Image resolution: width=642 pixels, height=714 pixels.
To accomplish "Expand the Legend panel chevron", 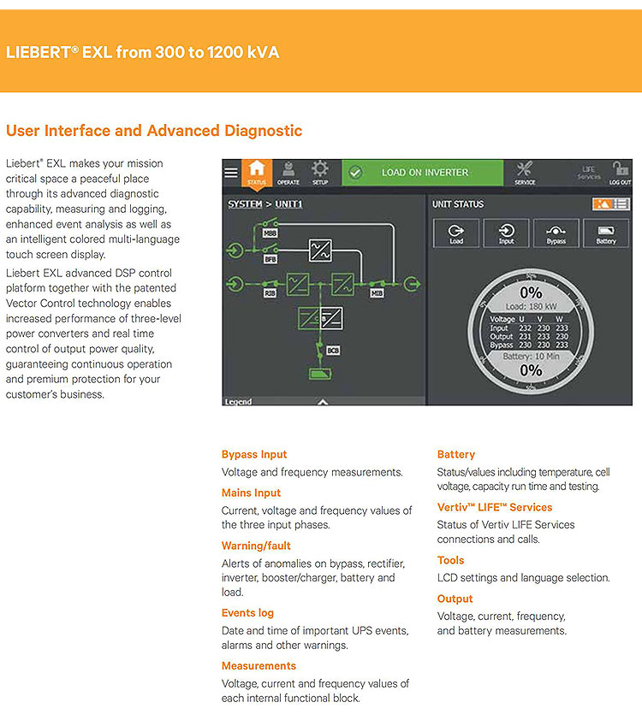I will click(323, 401).
